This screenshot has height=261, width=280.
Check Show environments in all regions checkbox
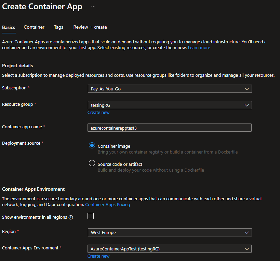pos(91,216)
